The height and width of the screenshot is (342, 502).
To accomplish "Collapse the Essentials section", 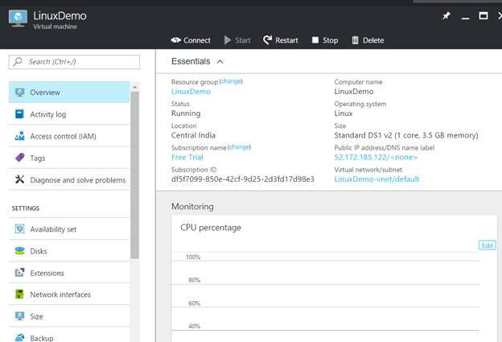I will click(220, 61).
